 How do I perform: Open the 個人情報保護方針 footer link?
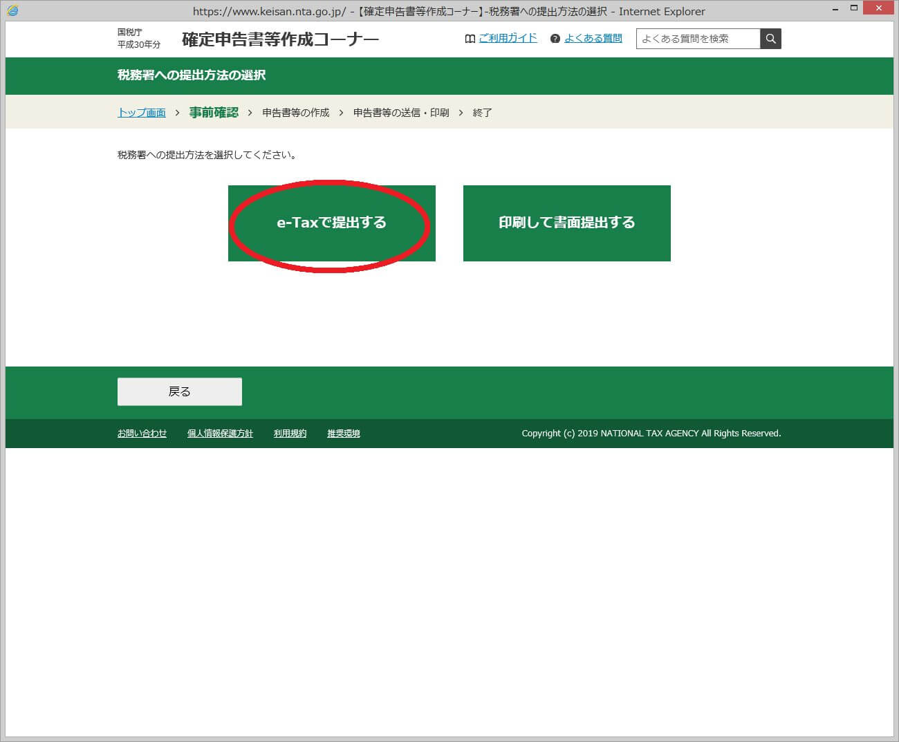point(220,434)
